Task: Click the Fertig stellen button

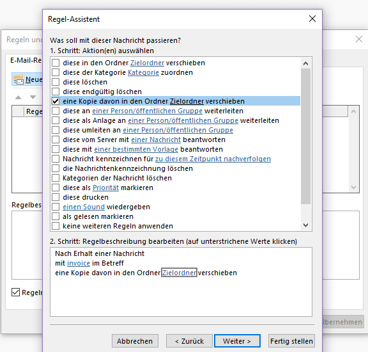Action: (291, 341)
